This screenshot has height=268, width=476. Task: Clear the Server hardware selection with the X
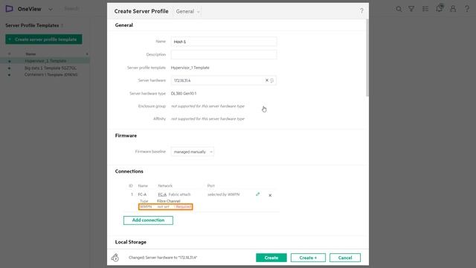(267, 80)
